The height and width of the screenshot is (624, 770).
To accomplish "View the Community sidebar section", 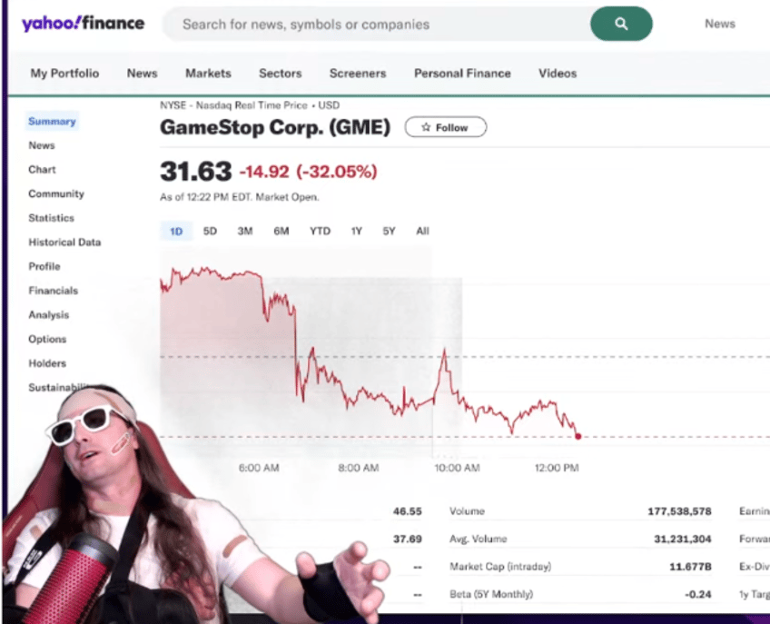I will [56, 193].
